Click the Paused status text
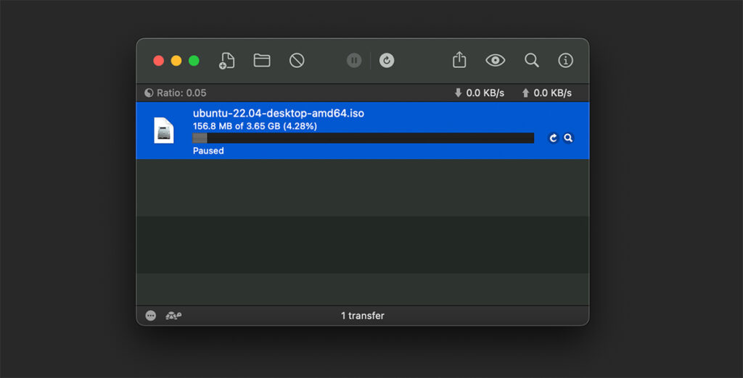The width and height of the screenshot is (743, 378). tap(208, 151)
